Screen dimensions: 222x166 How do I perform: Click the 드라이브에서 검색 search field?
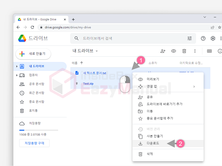(x=133, y=38)
